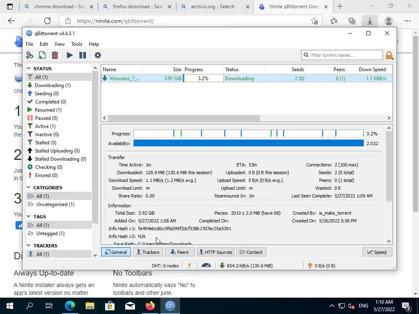Screen dimensions: 419x314
Task: Pause torrents with the pause toolbar icon
Action: pyautogui.click(x=83, y=55)
